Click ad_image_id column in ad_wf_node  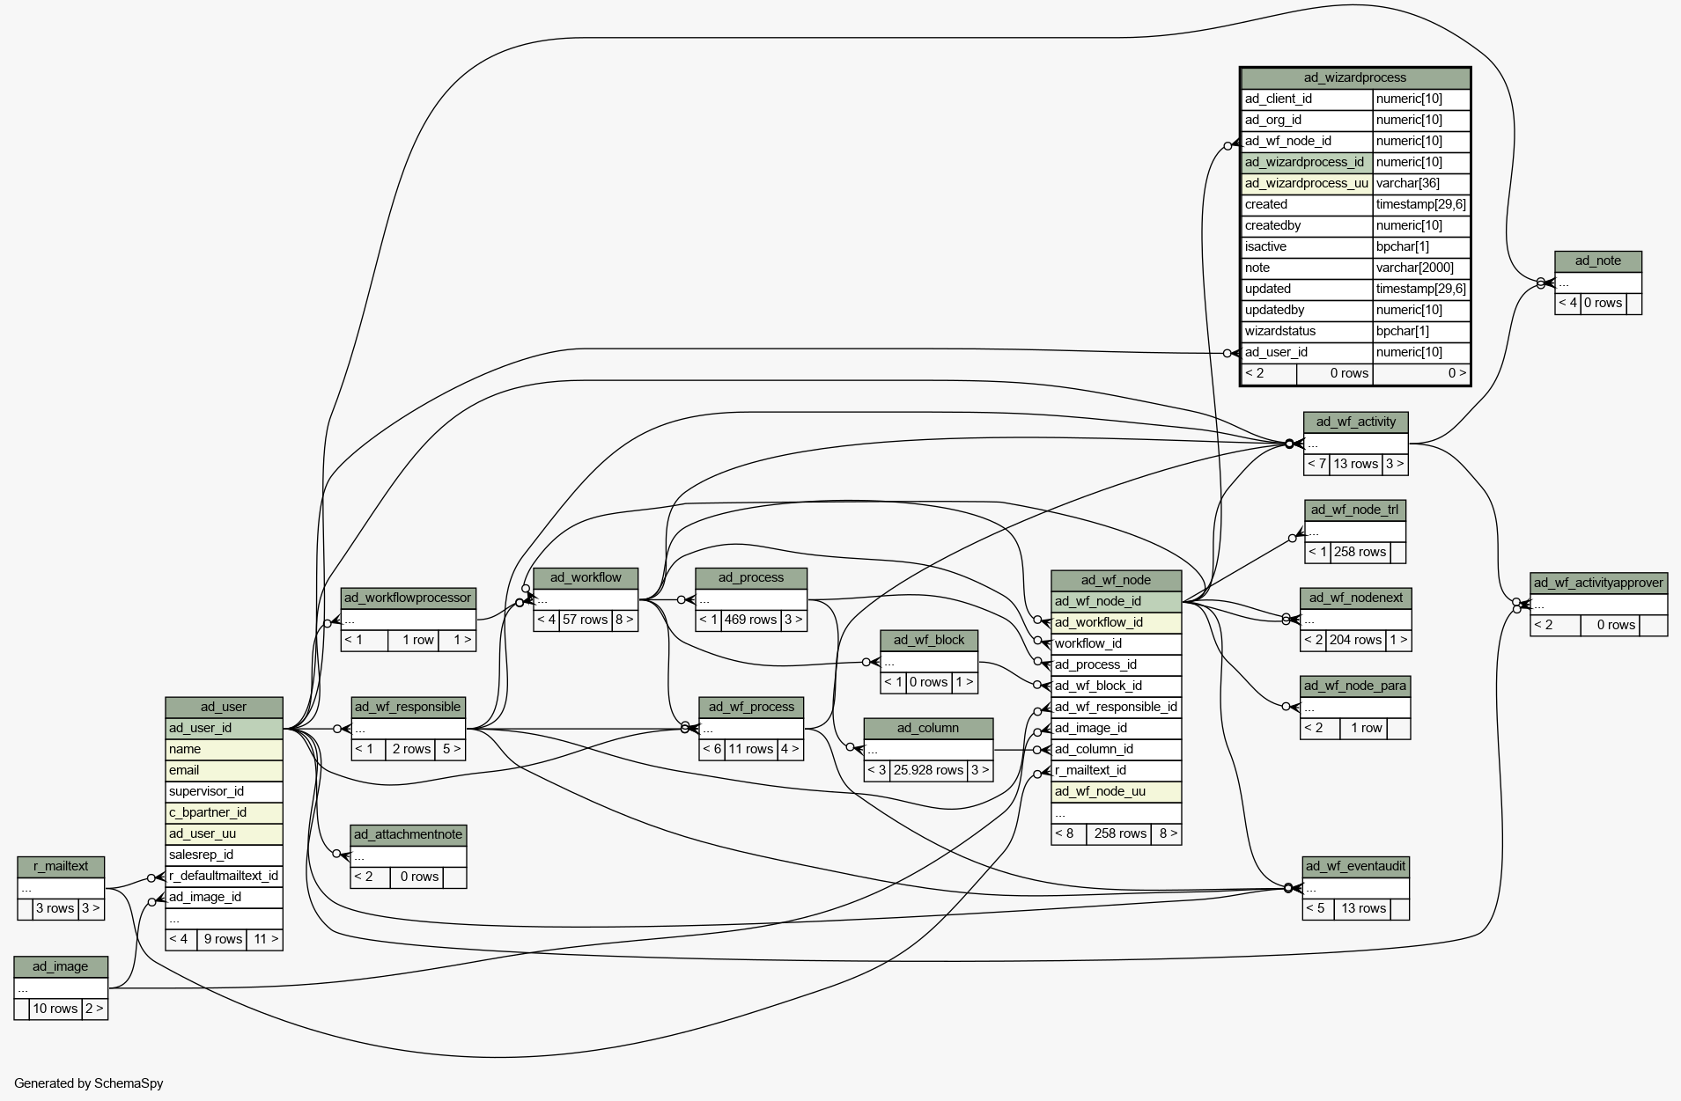(1116, 729)
